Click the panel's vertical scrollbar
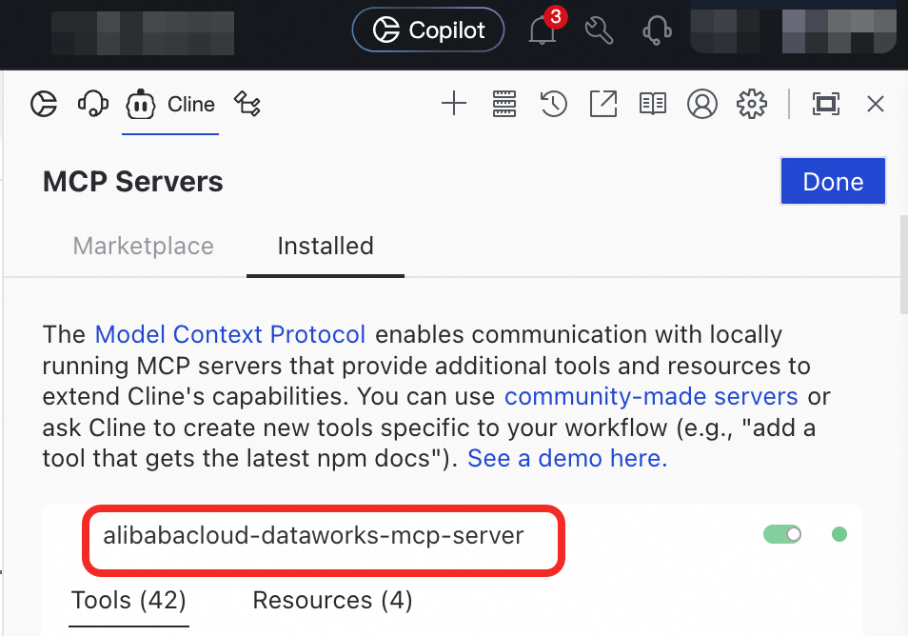Image resolution: width=908 pixels, height=636 pixels. pos(904,265)
